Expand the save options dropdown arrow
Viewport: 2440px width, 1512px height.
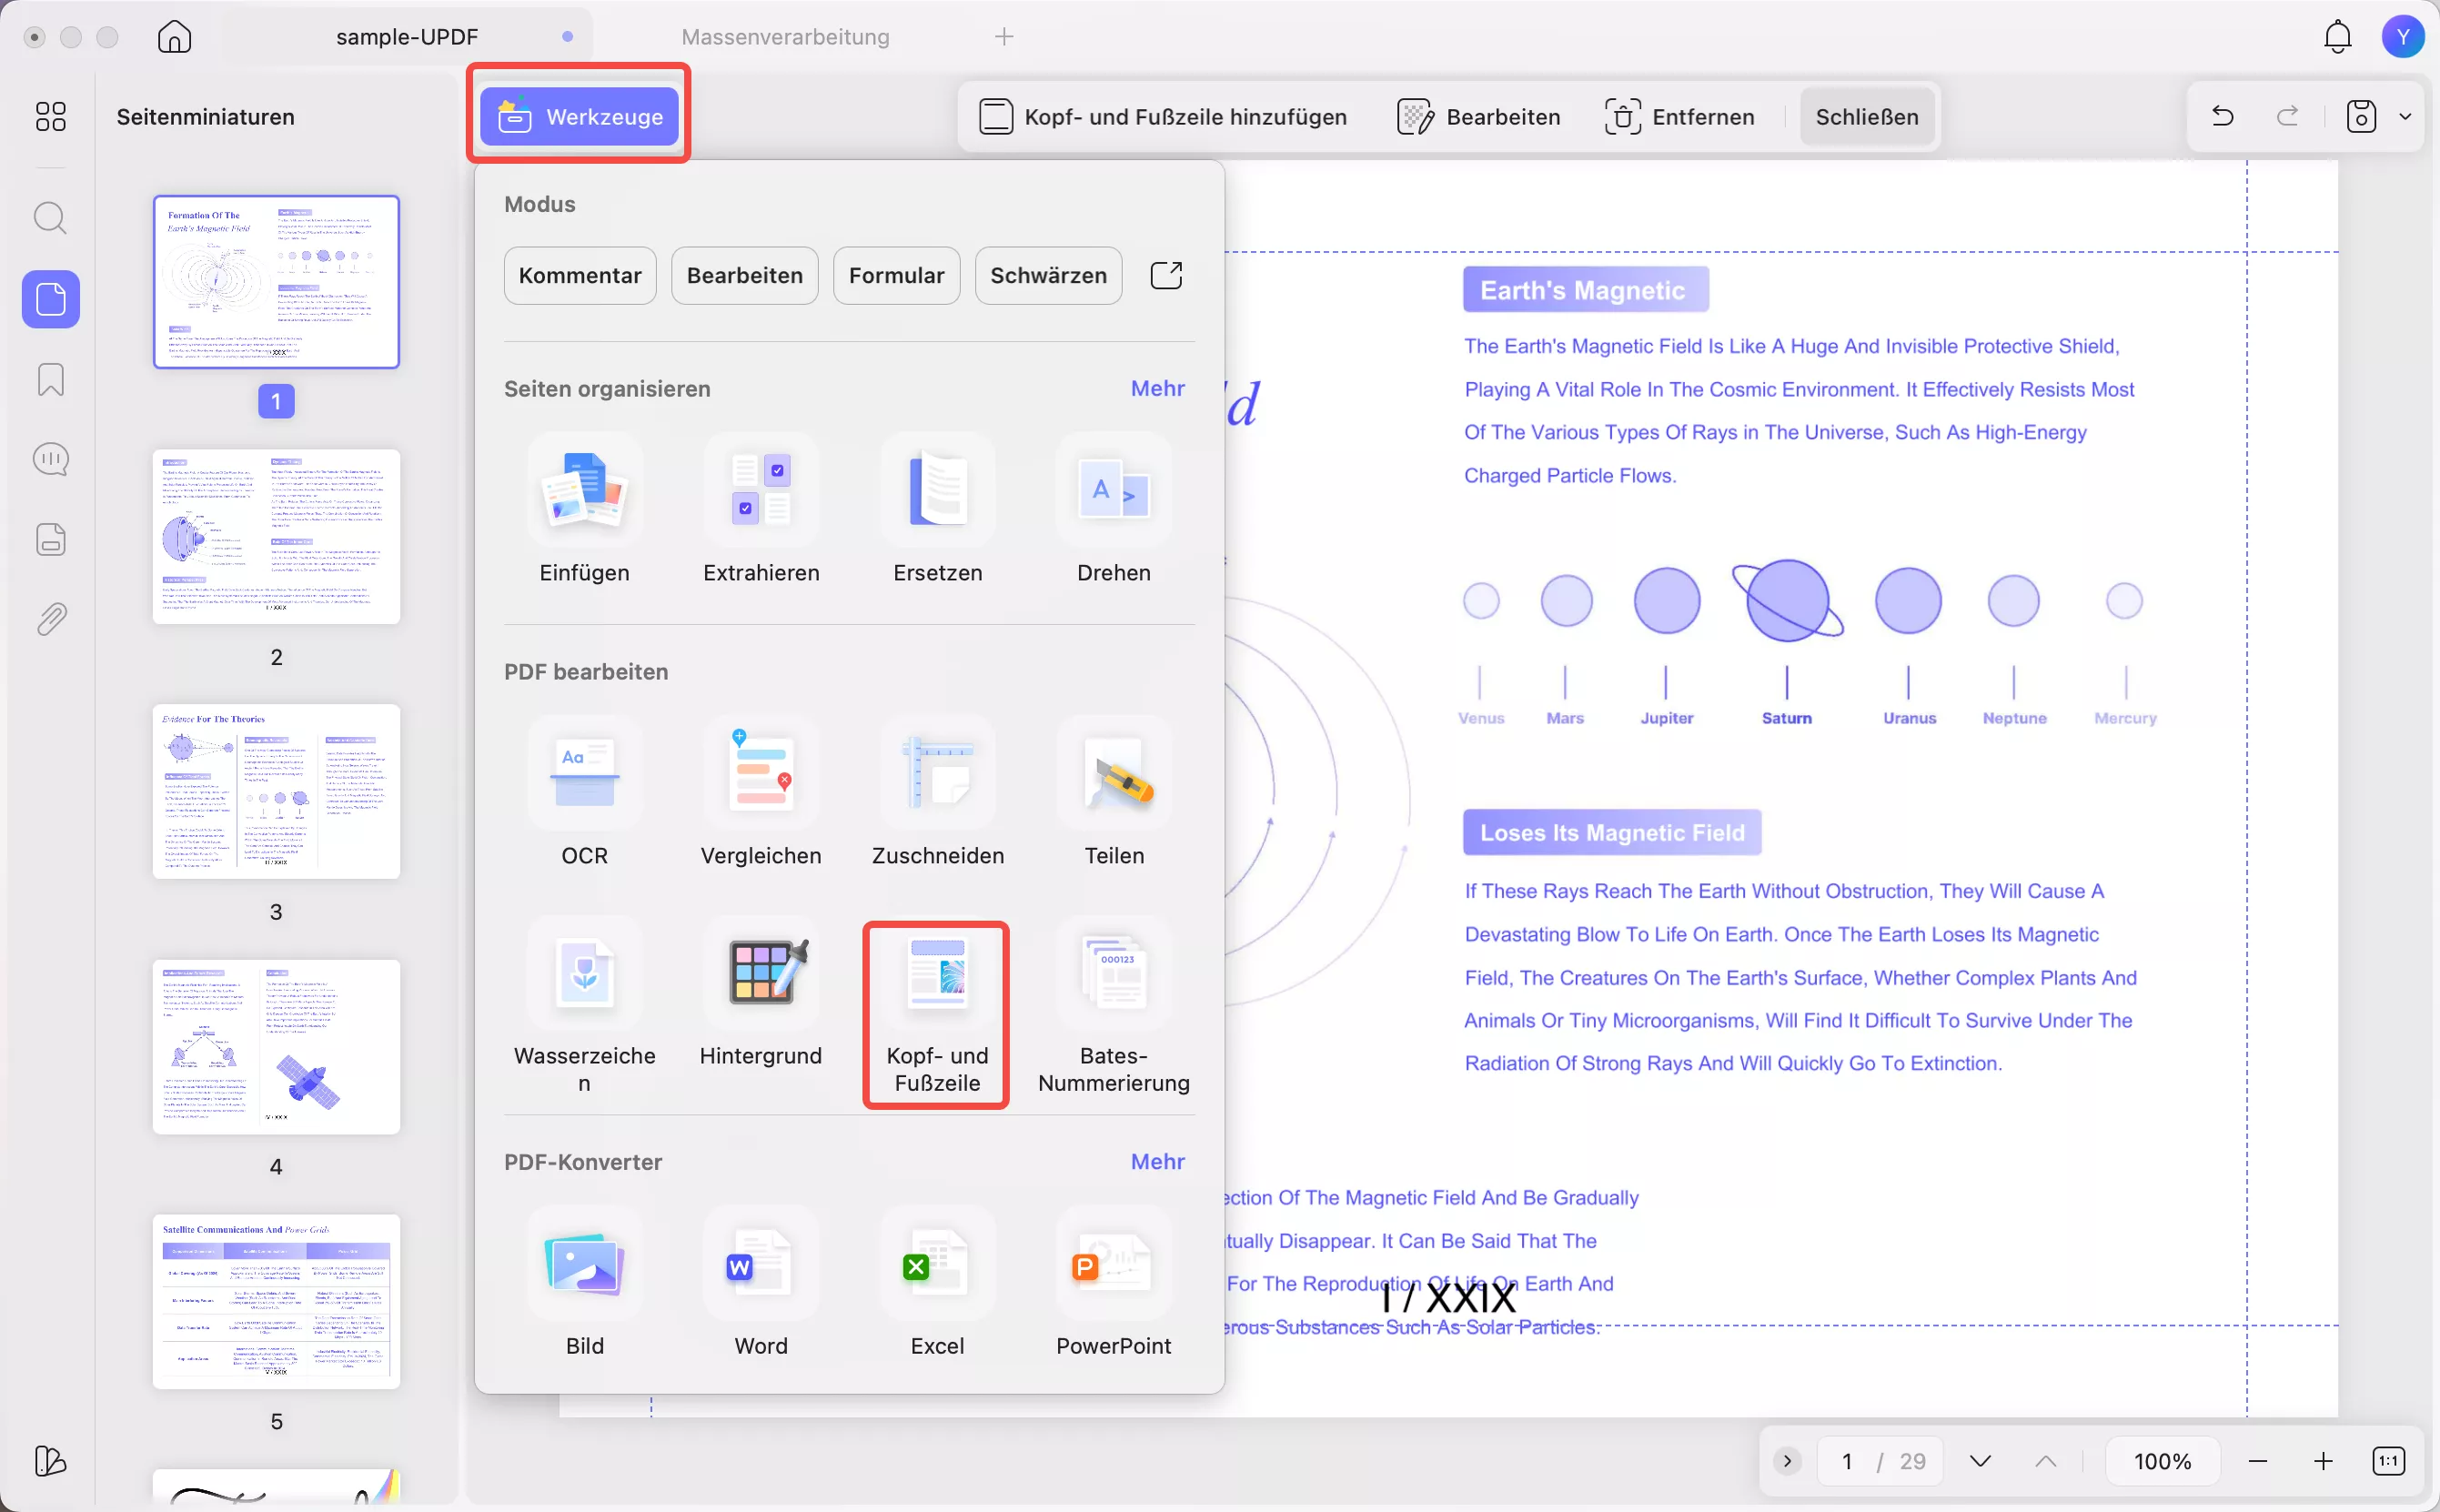click(x=2405, y=117)
